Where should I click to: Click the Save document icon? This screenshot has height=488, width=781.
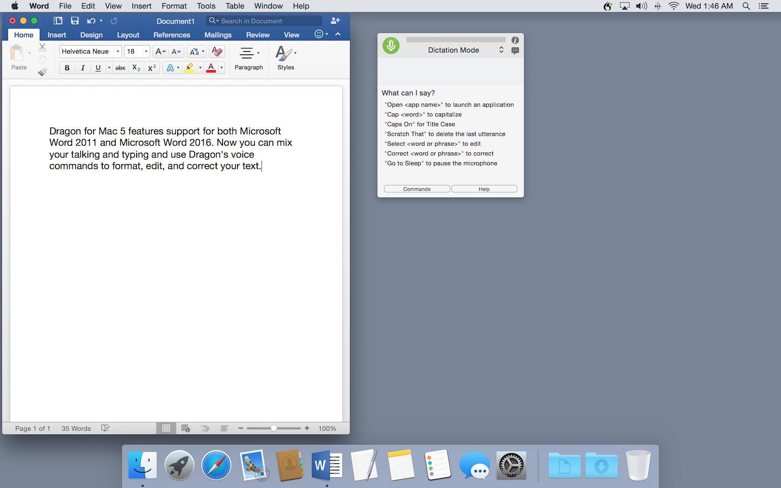coord(74,21)
